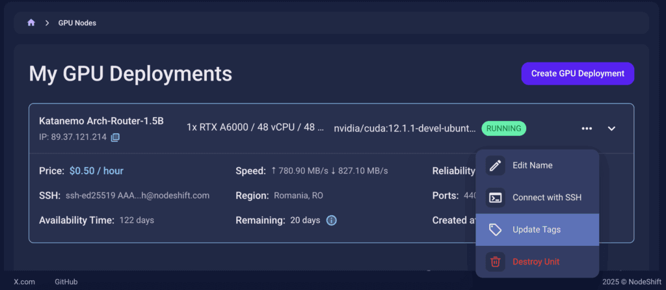Open the three-dots actions menu
The height and width of the screenshot is (290, 666).
click(x=587, y=128)
